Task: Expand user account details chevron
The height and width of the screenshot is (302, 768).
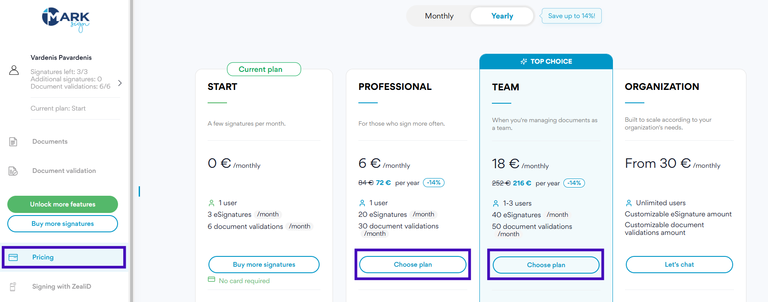Action: 120,83
